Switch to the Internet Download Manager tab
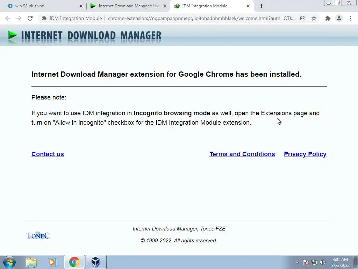Screen dimensions: 358x269 (128, 6)
